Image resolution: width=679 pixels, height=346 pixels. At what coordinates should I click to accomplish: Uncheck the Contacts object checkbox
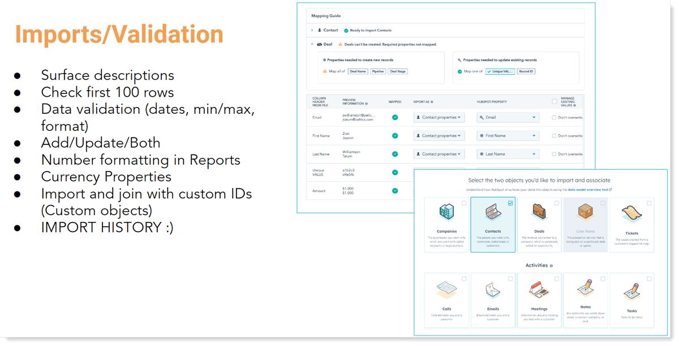click(510, 203)
